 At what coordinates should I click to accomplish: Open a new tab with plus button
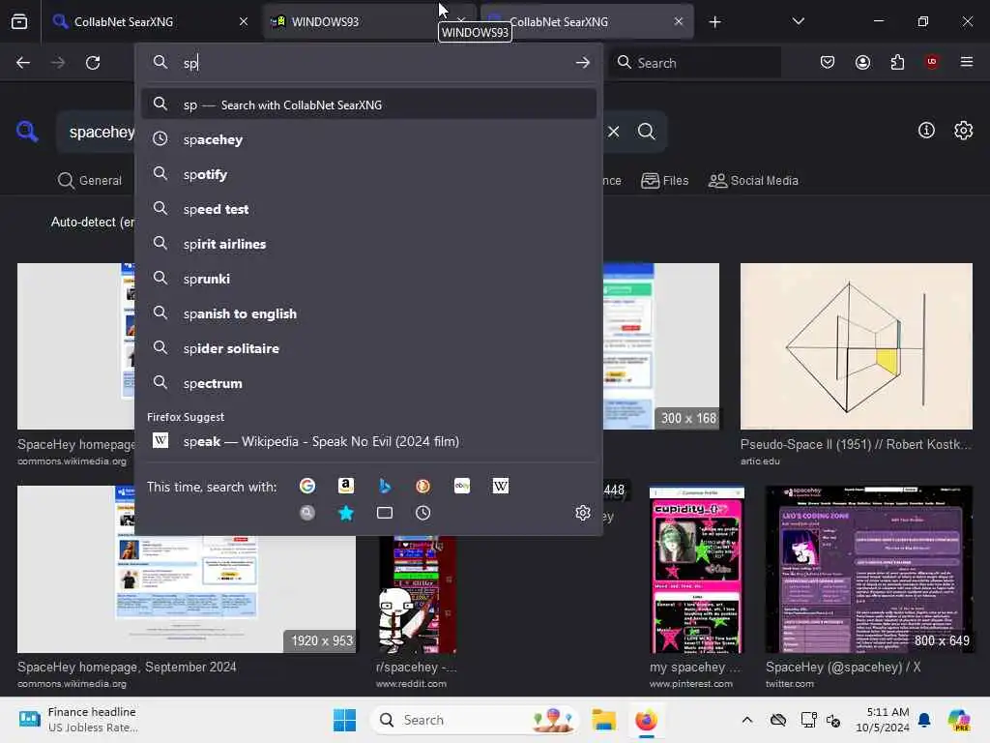click(x=714, y=22)
